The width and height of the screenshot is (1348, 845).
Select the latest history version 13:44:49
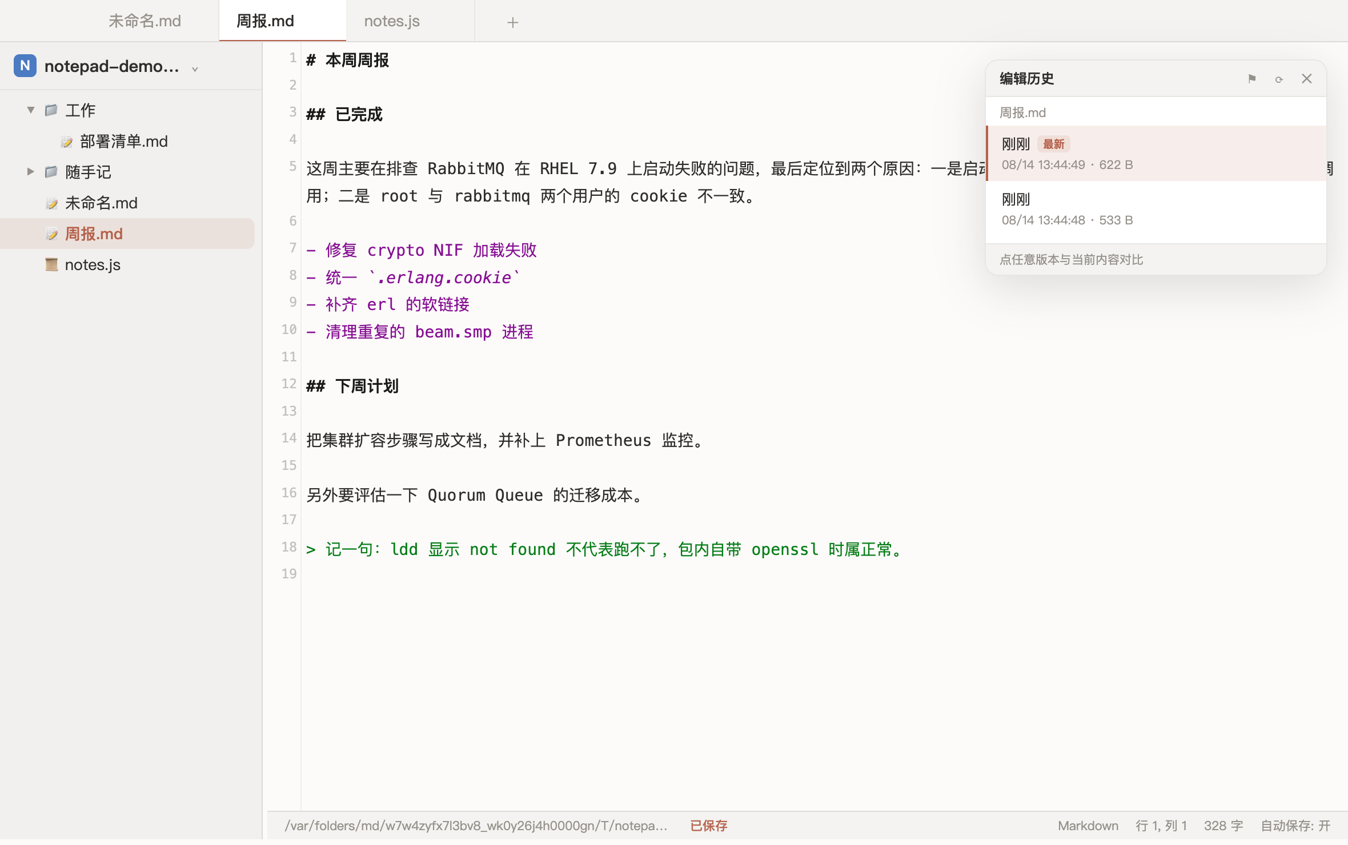[x=1156, y=154]
